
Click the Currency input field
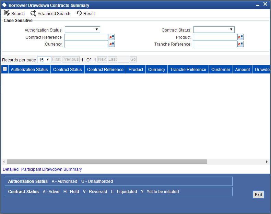click(86, 44)
